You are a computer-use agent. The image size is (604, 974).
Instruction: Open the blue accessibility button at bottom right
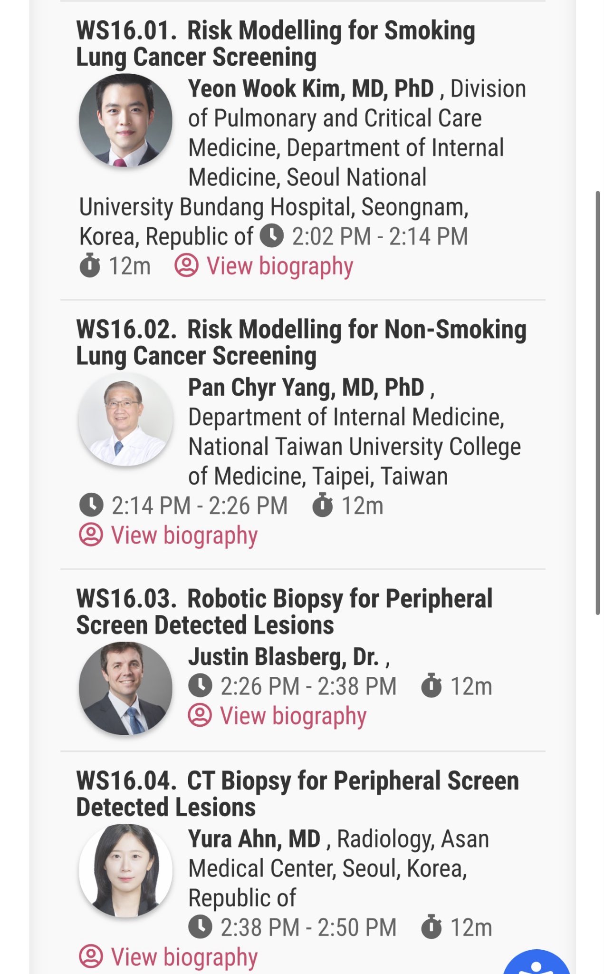[x=537, y=962]
